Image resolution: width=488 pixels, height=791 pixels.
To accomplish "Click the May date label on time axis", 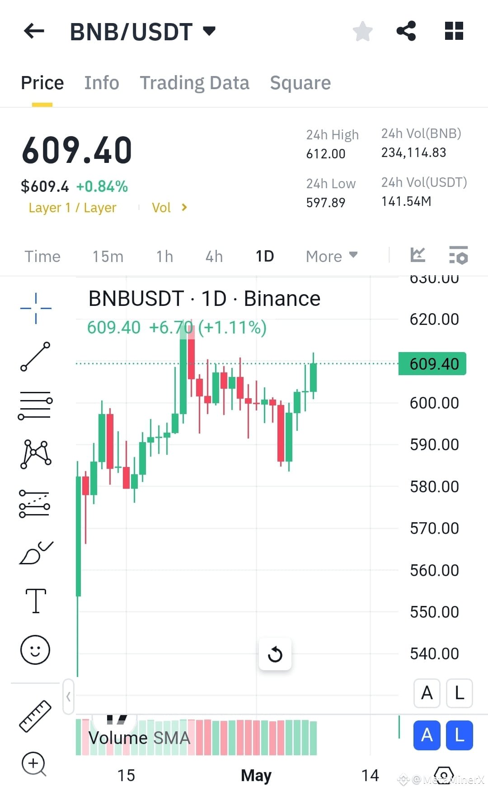I will pos(256,776).
